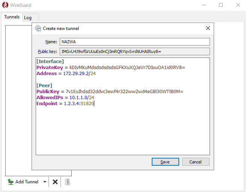Image resolution: width=246 pixels, height=192 pixels.
Task: Click the endpoint port 51820
Action: click(x=87, y=104)
